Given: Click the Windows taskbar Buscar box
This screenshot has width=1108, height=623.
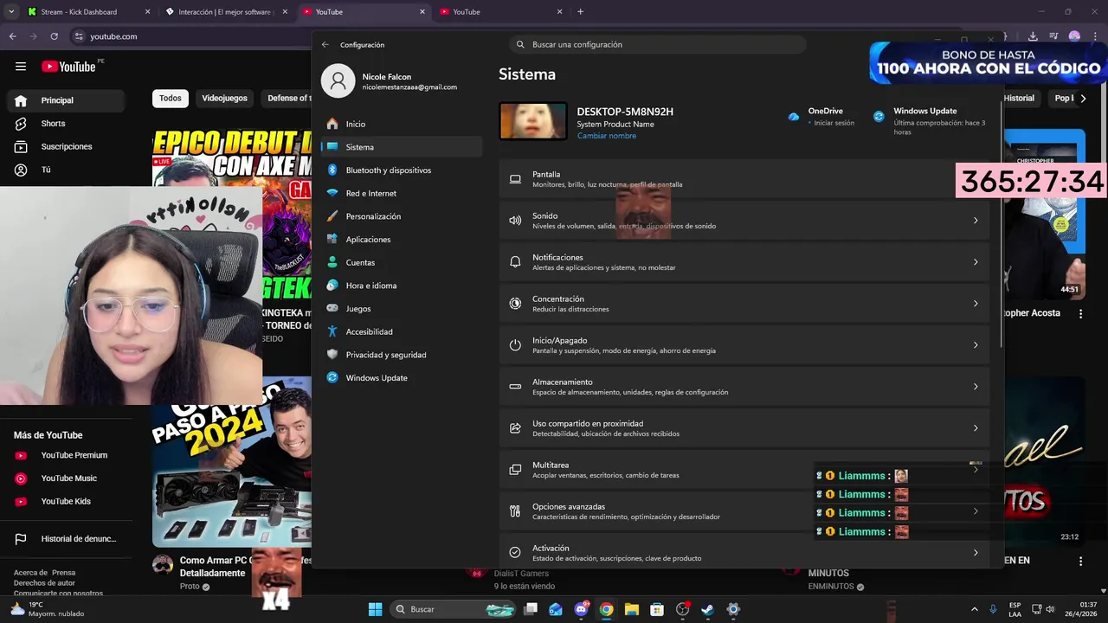Looking at the screenshot, I should (x=454, y=609).
